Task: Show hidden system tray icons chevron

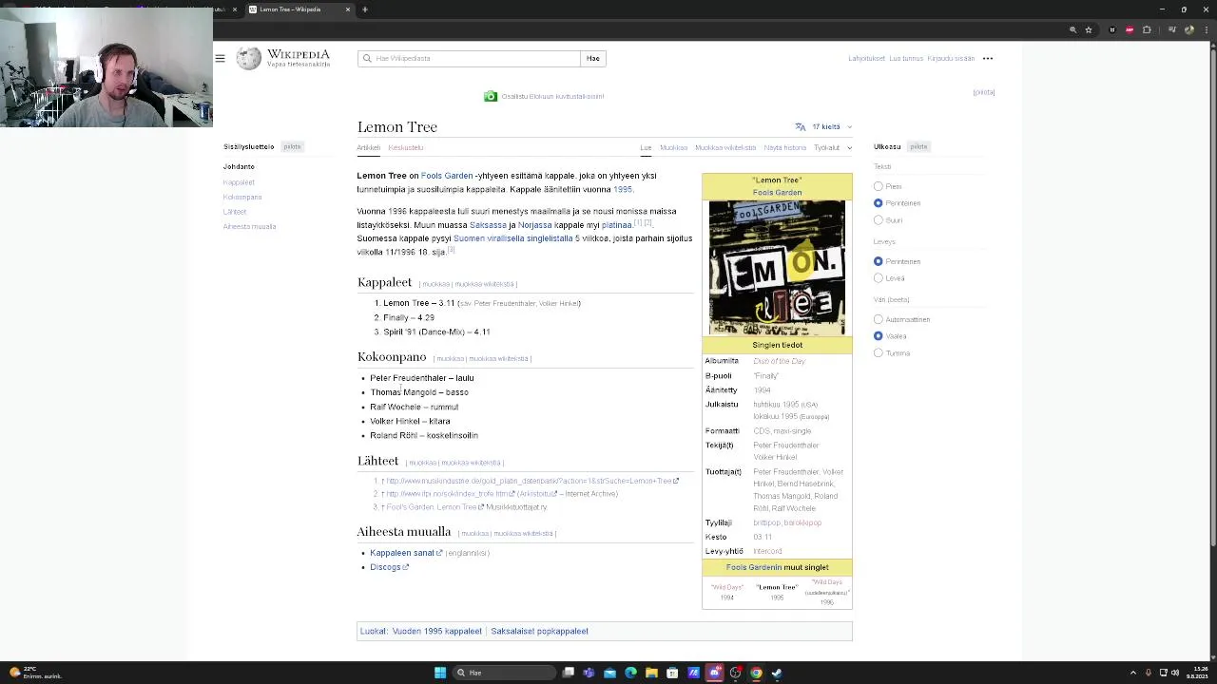Action: tap(1132, 673)
